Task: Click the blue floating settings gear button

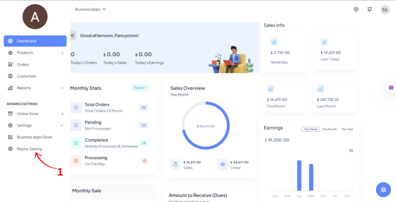Action: (383, 189)
